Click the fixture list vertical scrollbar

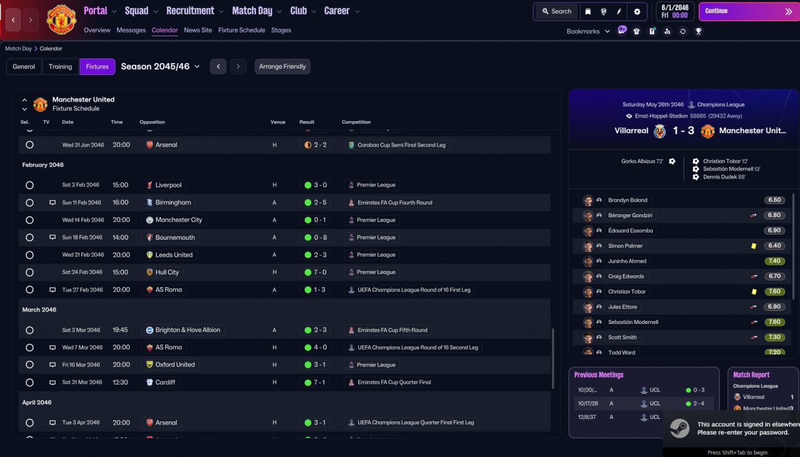pyautogui.click(x=553, y=359)
